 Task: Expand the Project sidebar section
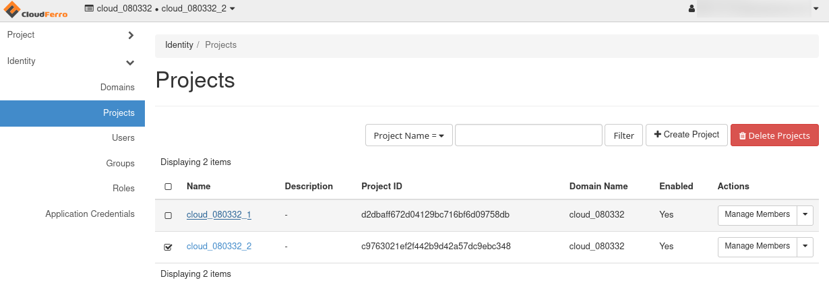tap(71, 35)
